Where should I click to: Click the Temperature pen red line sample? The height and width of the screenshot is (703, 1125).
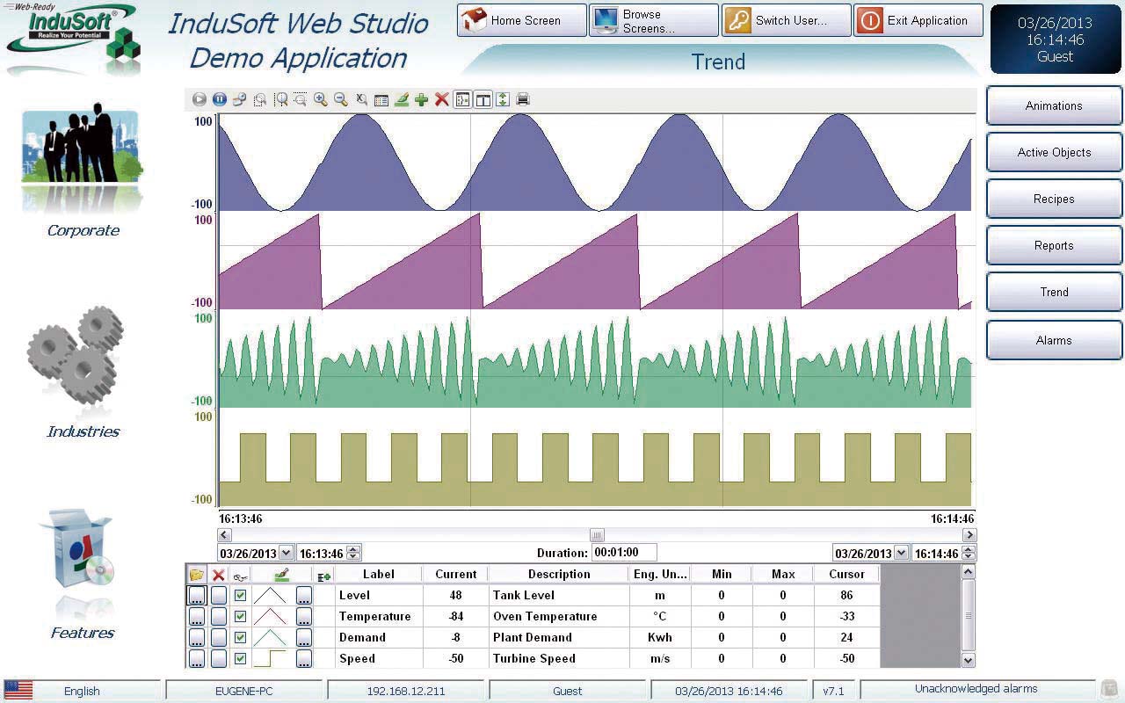pyautogui.click(x=271, y=617)
